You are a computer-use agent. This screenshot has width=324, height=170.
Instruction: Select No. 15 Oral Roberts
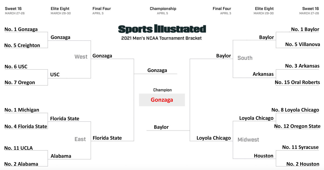297,82
